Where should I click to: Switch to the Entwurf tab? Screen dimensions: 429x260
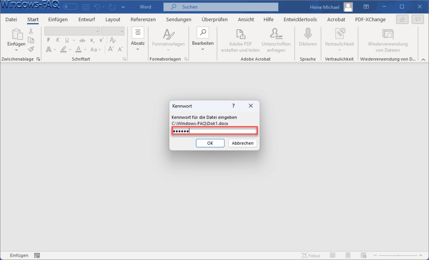87,19
